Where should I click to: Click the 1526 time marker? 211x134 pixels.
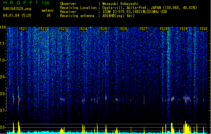click(x=123, y=29)
